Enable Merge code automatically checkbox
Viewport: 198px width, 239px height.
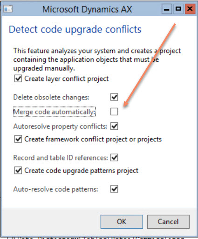coord(114,112)
